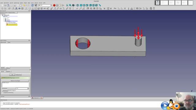Open the Bearbeiten menu
The height and width of the screenshot is (110, 196).
(x=6, y=3)
